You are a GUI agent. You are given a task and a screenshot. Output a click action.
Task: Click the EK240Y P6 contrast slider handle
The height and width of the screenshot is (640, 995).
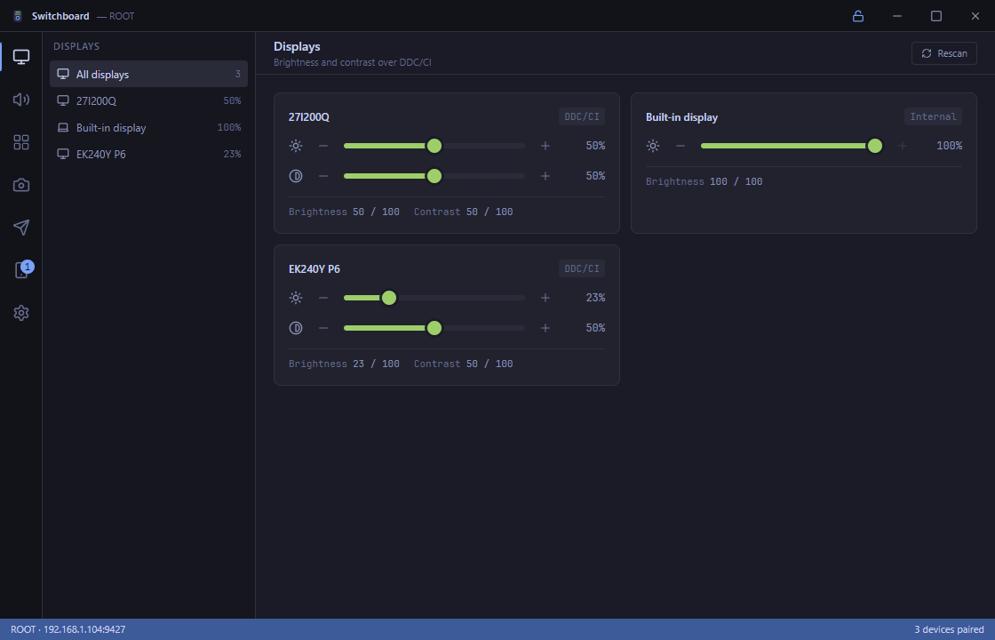click(x=434, y=328)
